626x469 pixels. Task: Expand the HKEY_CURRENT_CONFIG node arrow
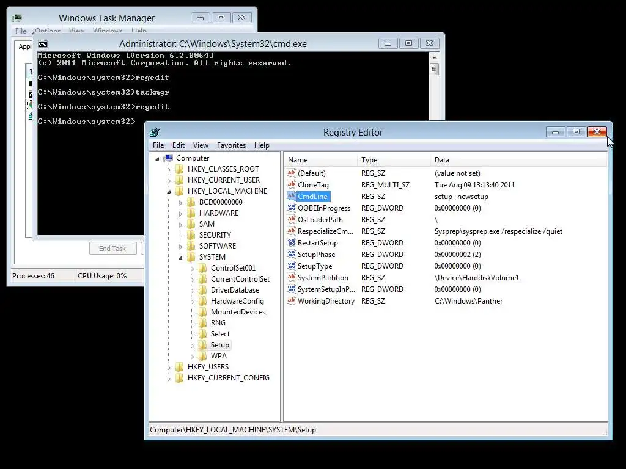[x=169, y=379]
